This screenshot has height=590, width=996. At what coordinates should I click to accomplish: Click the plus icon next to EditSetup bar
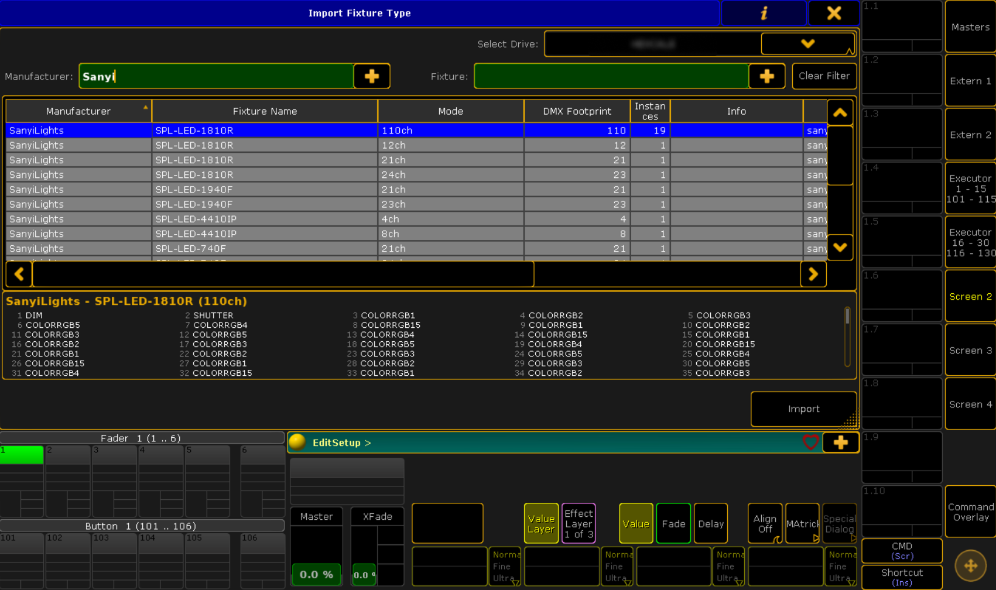pos(840,442)
